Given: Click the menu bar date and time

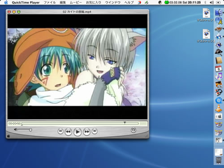Looking at the screenshot, I should point(185,3).
